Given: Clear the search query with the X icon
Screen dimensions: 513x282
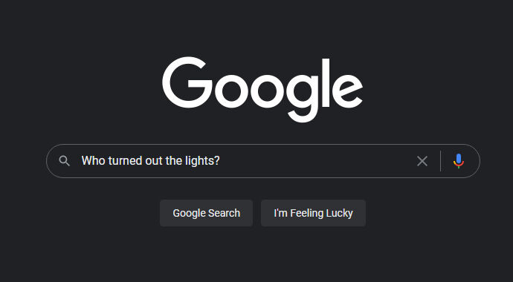Looking at the screenshot, I should [x=422, y=161].
